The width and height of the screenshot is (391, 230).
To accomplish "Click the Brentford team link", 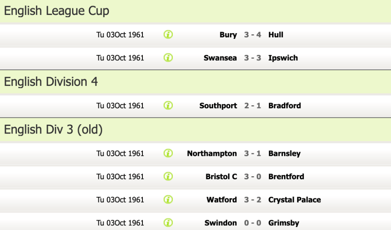I will [286, 177].
